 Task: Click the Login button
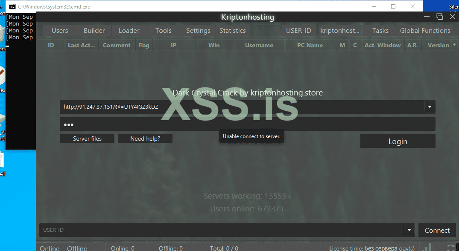tap(398, 141)
